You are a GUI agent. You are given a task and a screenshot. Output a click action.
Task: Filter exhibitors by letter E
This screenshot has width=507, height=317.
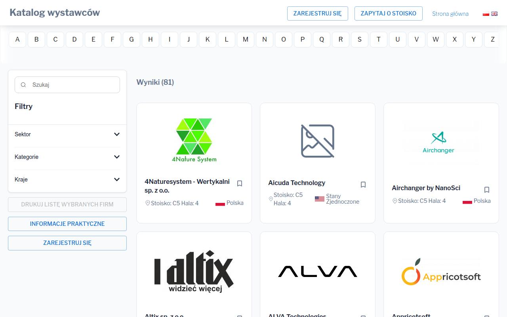[93, 40]
